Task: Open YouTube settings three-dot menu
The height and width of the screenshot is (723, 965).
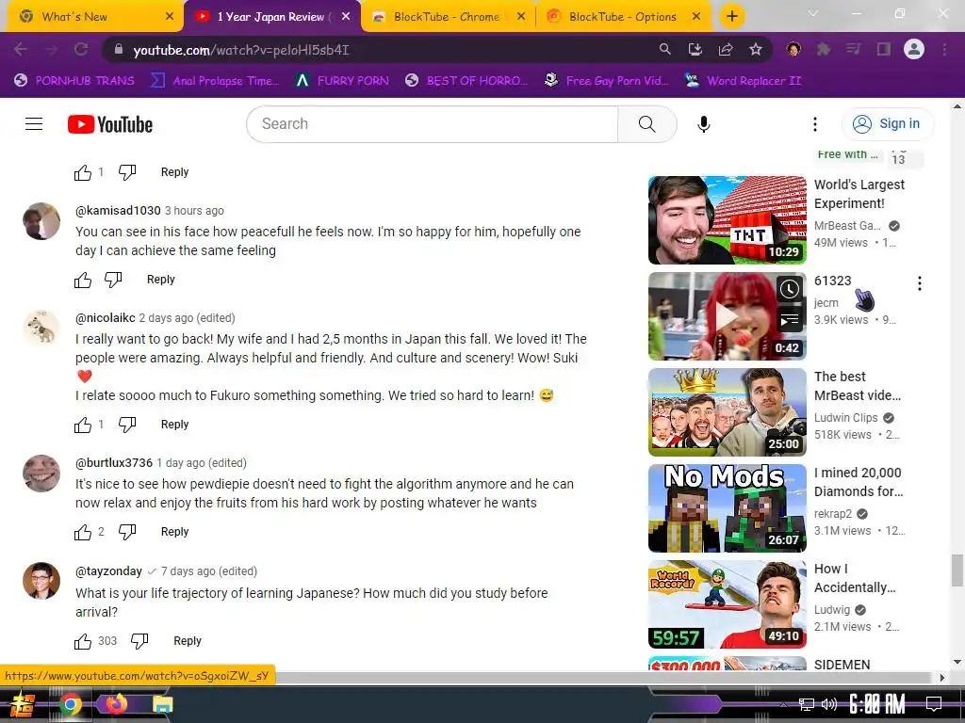Action: [815, 124]
